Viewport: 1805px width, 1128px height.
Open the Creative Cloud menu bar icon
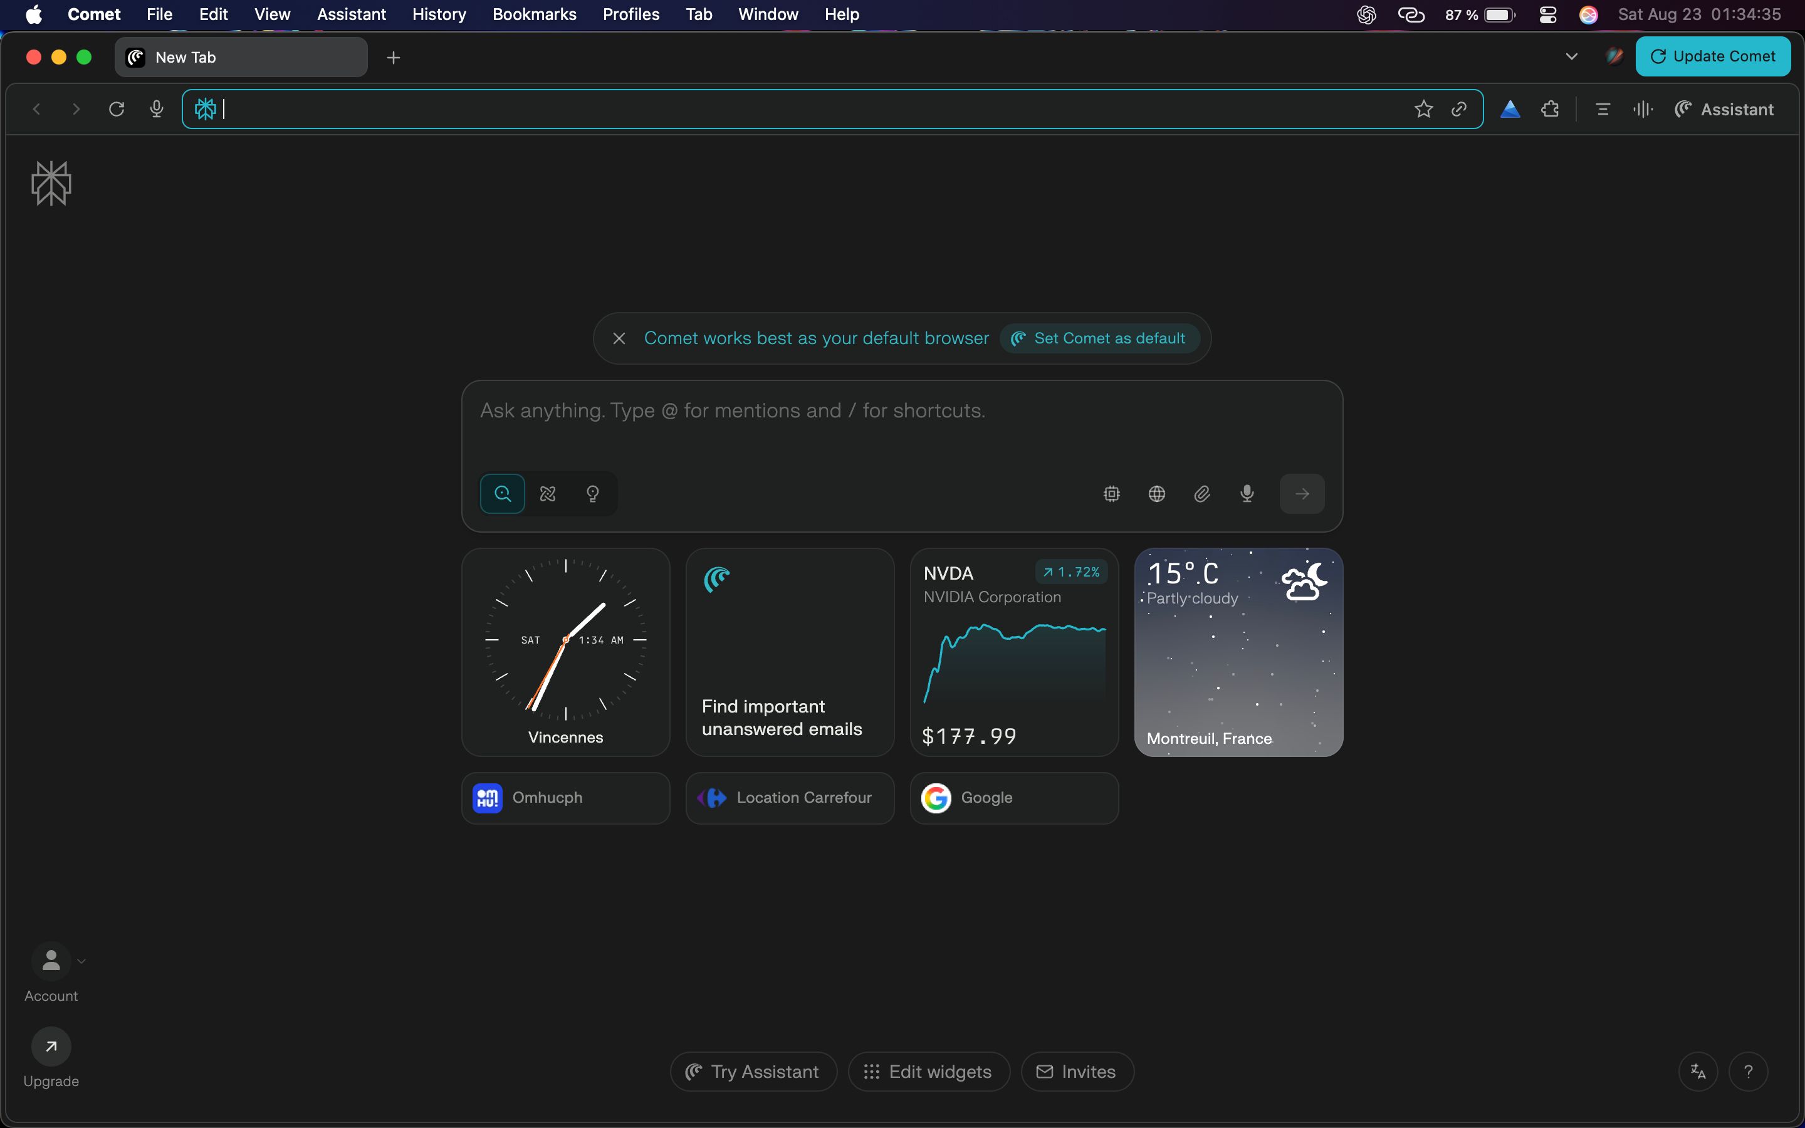click(x=1411, y=14)
